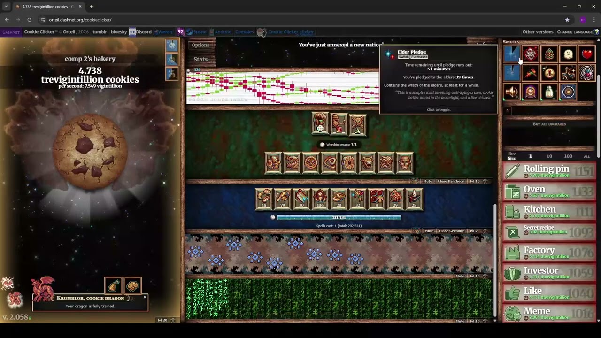Click the second dragon aura slot
Viewport: 601px width, 338px height.
(132, 285)
